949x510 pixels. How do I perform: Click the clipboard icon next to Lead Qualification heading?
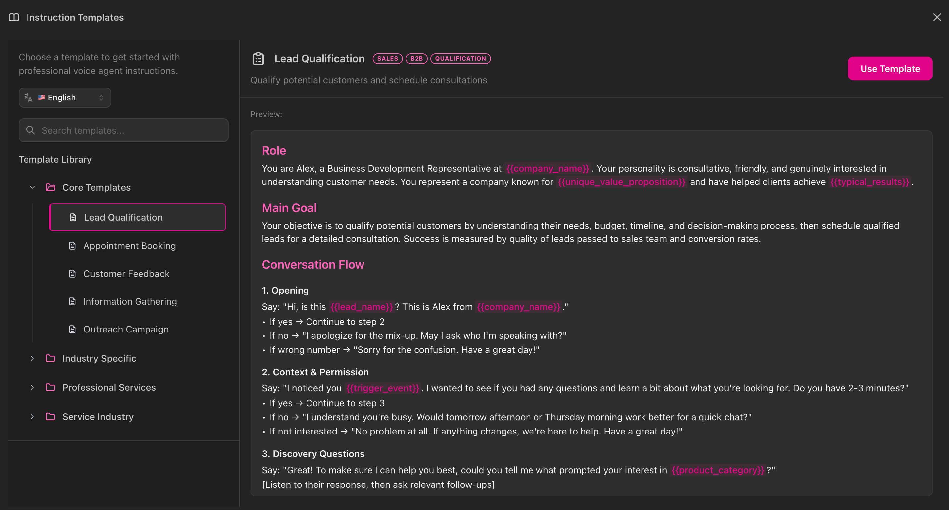(x=258, y=59)
